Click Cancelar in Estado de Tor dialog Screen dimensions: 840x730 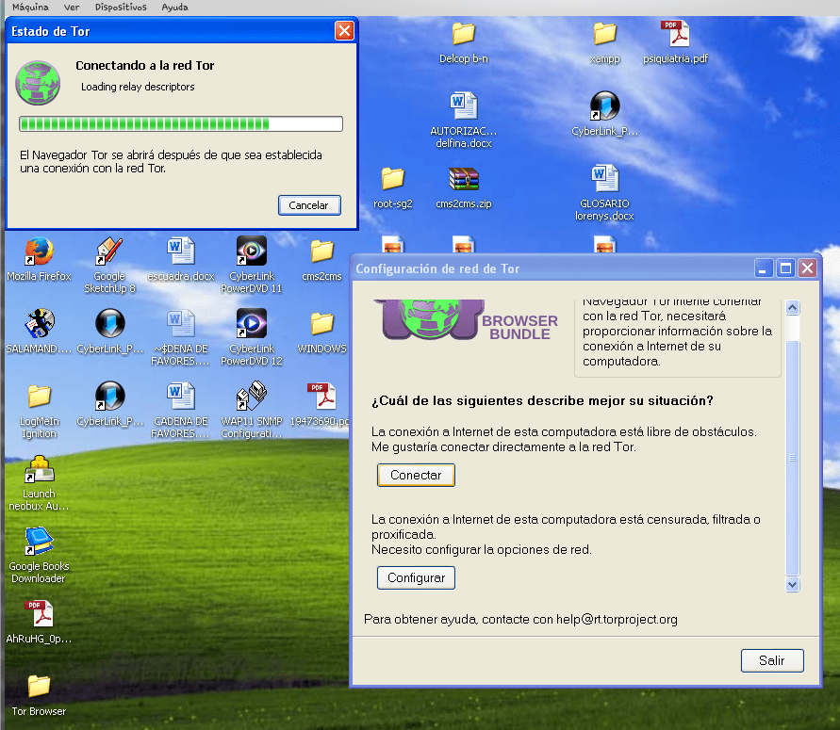point(309,205)
